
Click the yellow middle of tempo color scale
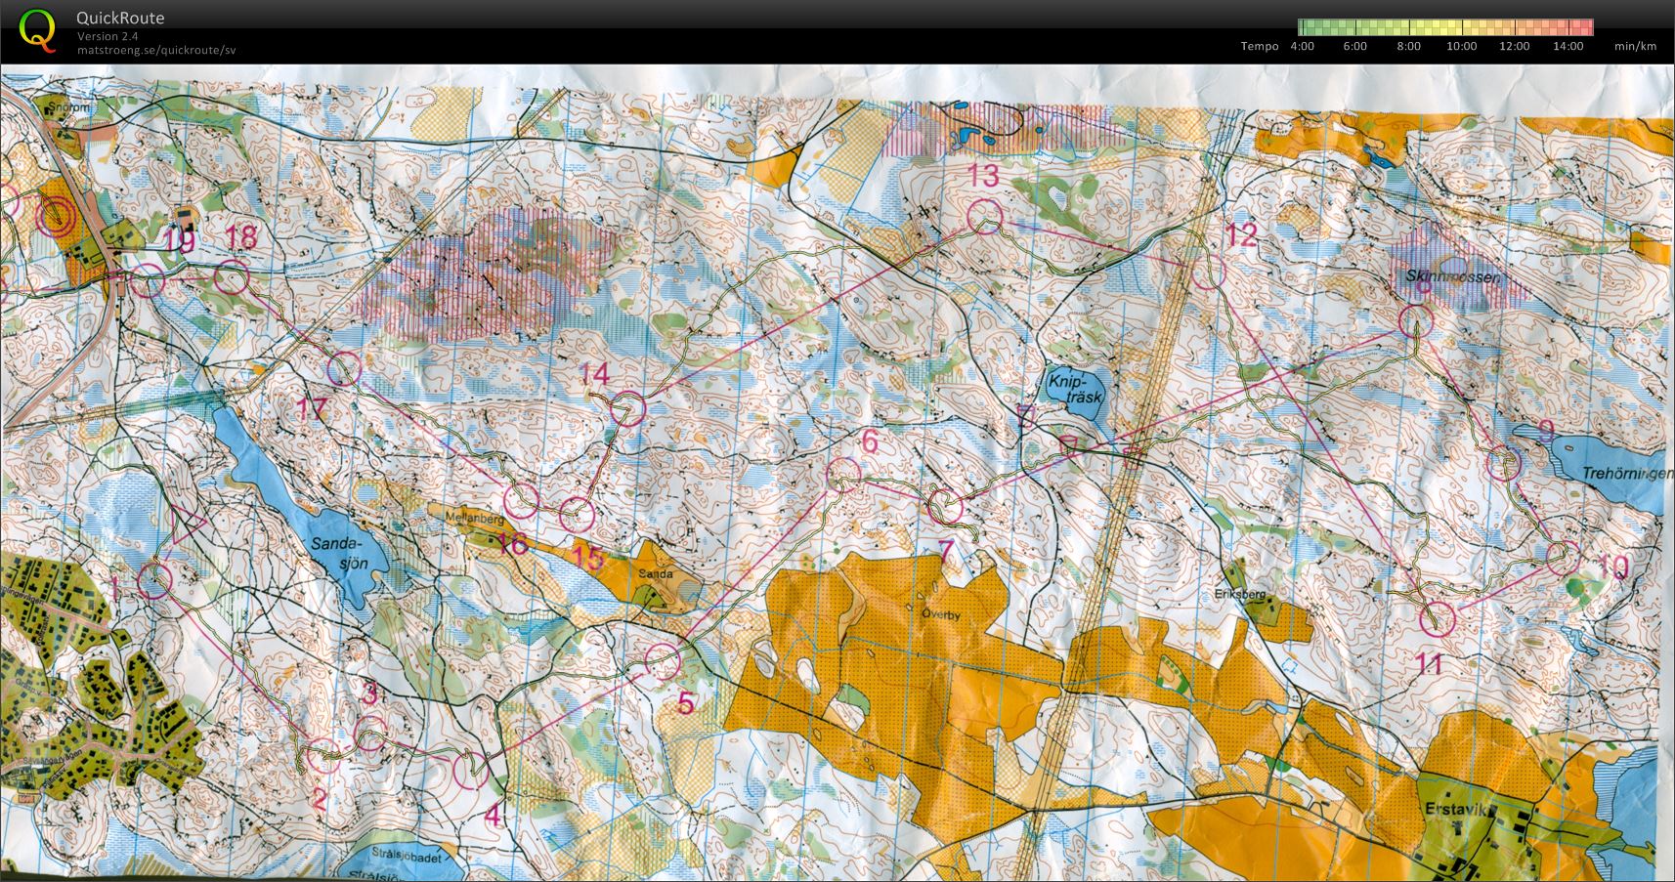(1445, 26)
